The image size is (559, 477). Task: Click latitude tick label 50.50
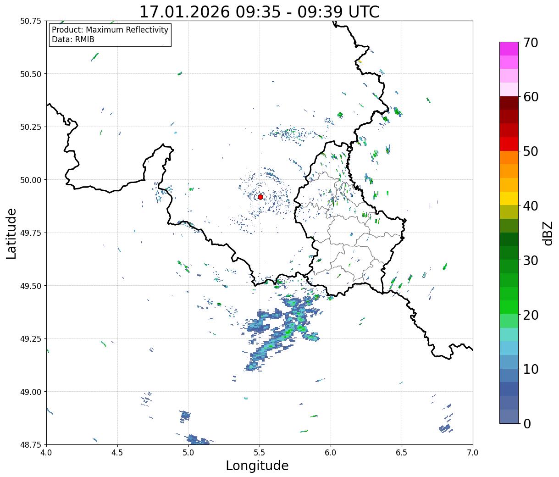31,74
